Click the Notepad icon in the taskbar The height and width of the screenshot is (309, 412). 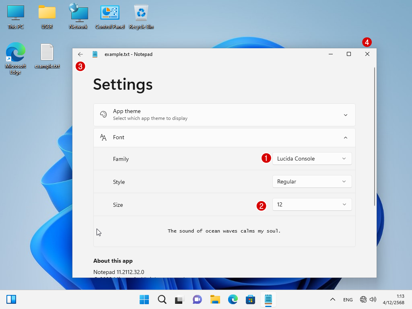[x=268, y=299]
